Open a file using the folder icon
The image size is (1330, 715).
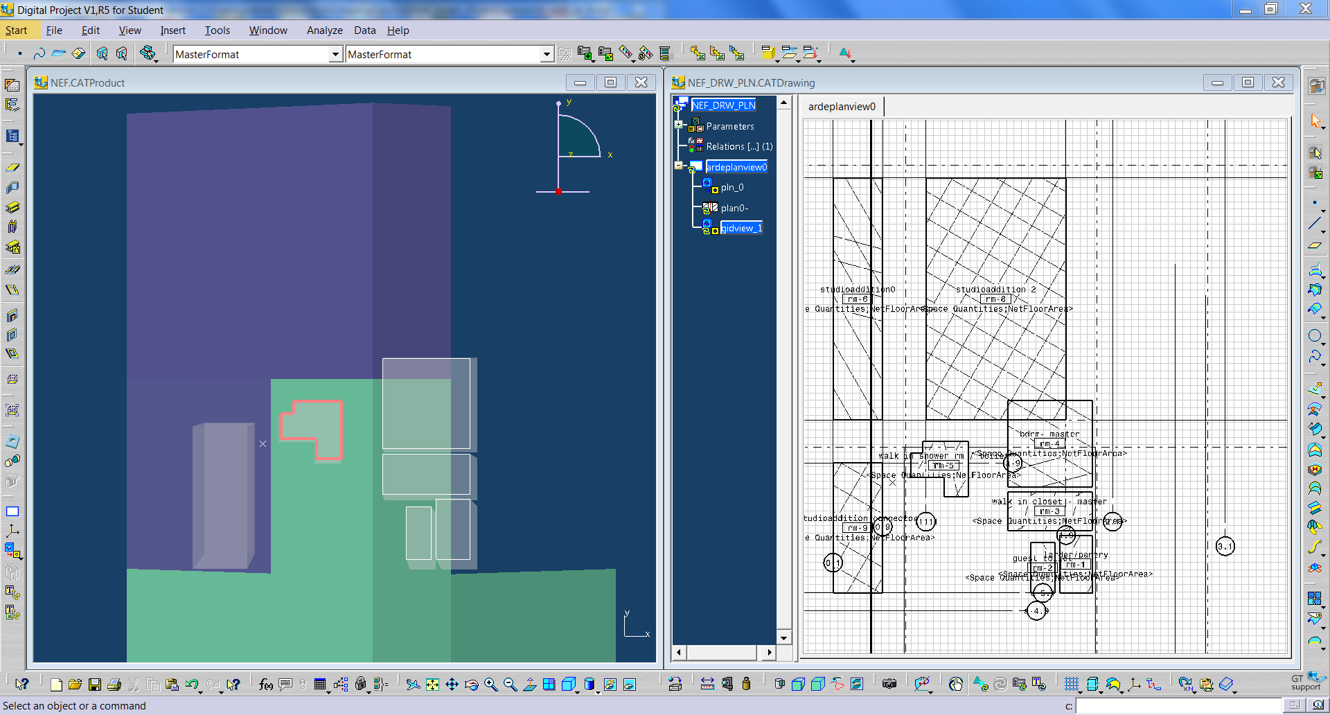76,685
